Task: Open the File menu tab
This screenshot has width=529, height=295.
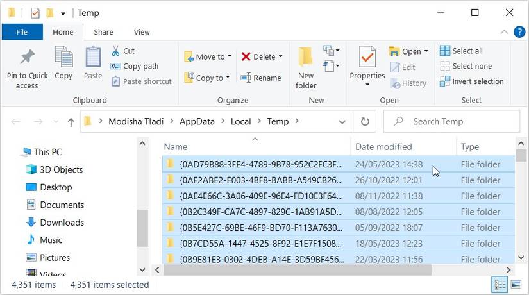Action: (22, 32)
